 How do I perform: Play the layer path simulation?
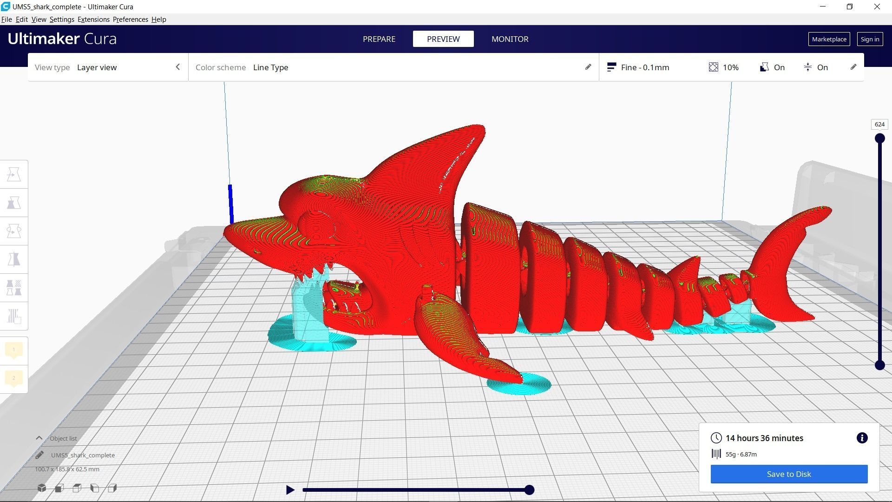290,489
